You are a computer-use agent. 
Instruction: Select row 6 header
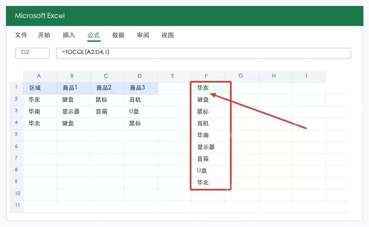(16, 147)
